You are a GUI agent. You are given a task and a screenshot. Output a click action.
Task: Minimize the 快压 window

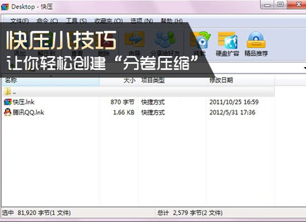pyautogui.click(x=267, y=4)
